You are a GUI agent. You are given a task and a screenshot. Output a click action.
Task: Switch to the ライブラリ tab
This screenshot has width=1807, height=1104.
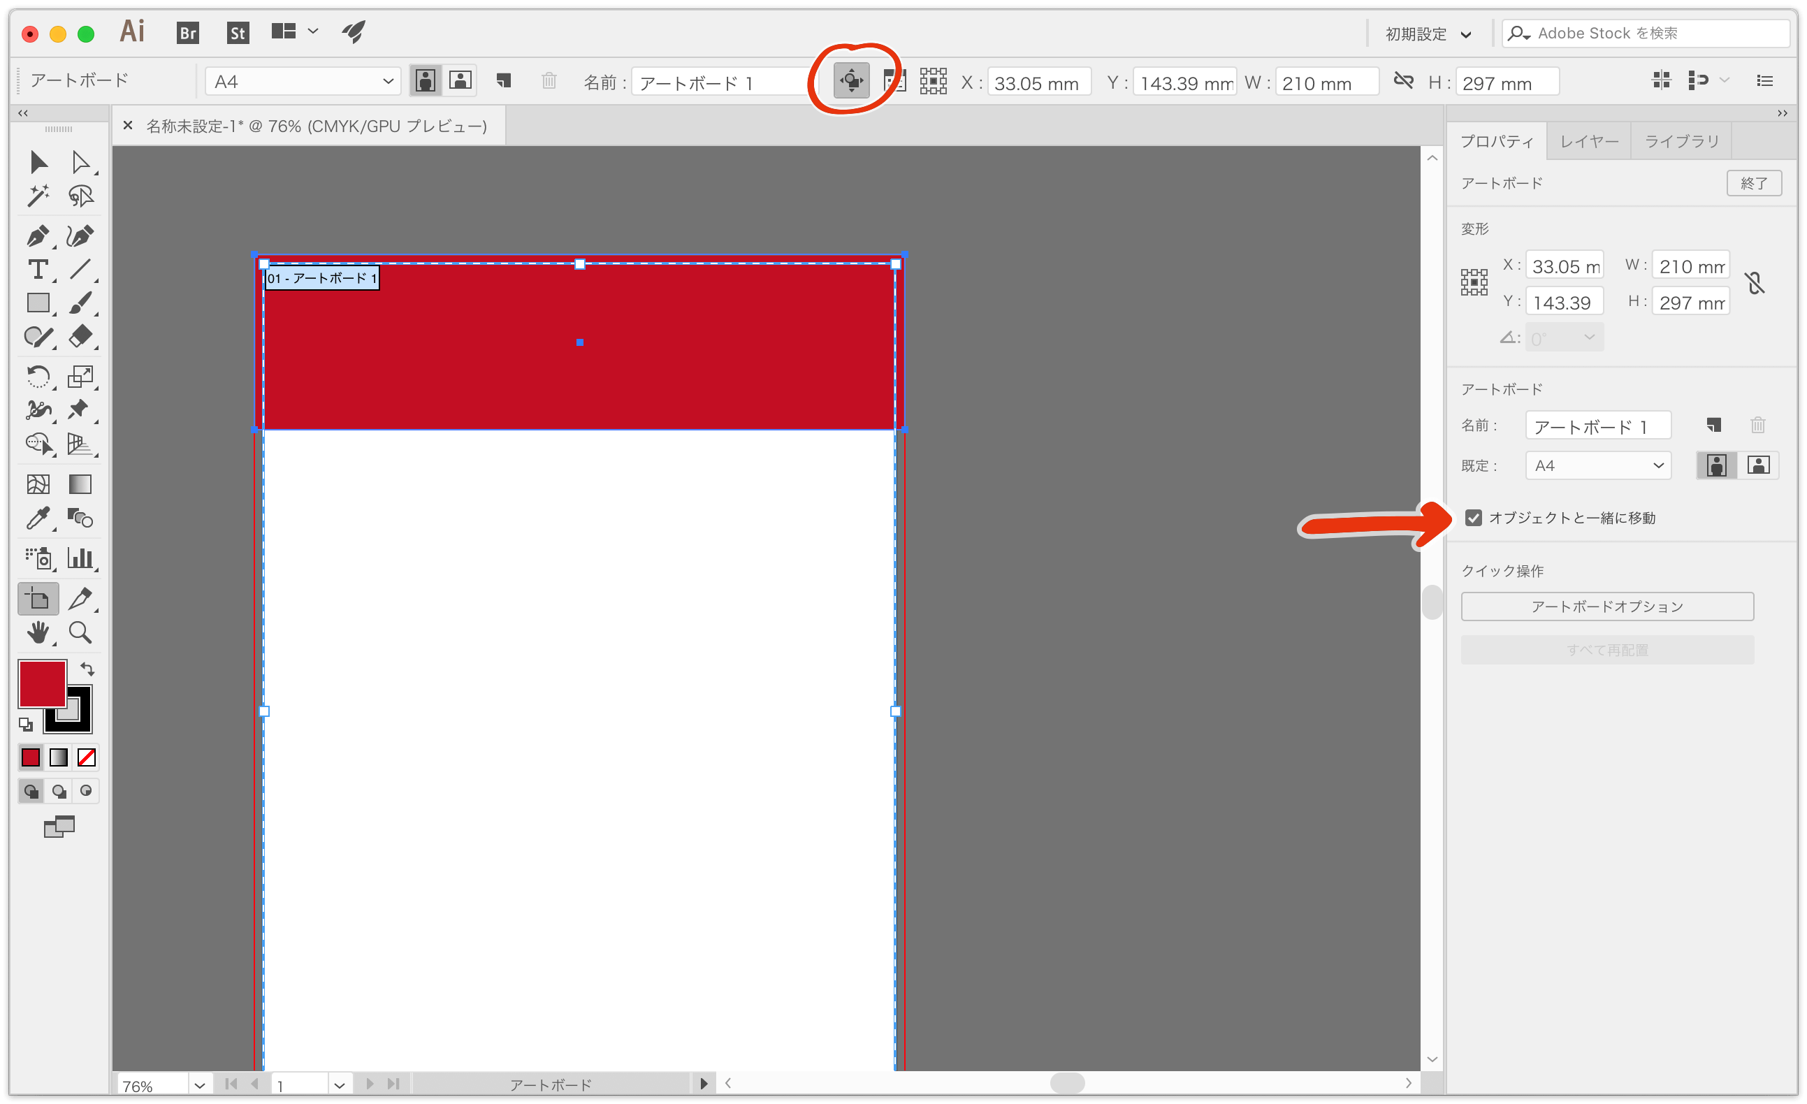1682,140
